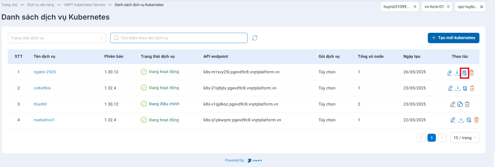
Task: Open the Trạng thái dịch vụ filter dropdown
Action: (57, 38)
